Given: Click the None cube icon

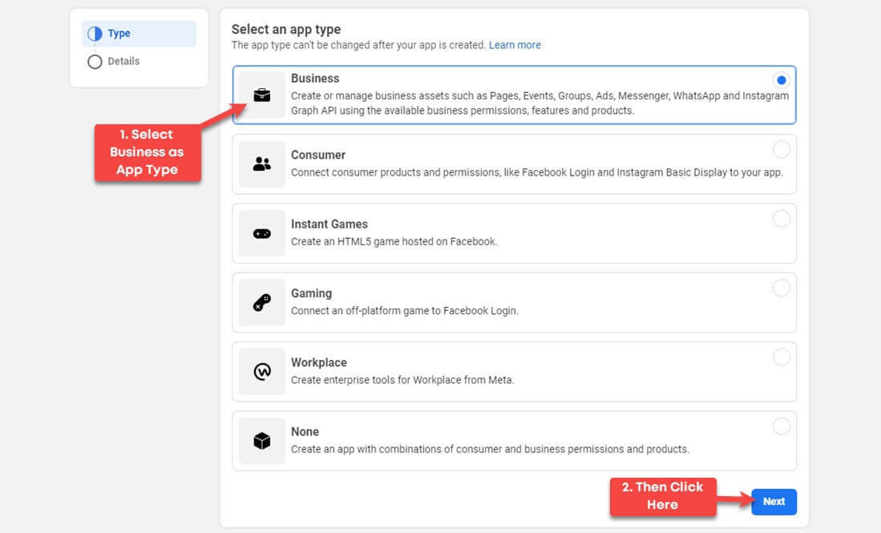Looking at the screenshot, I should click(262, 441).
